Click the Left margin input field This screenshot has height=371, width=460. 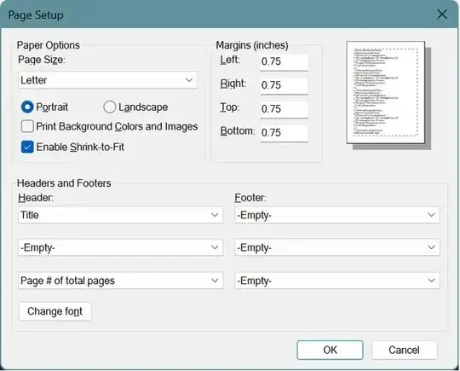(284, 61)
